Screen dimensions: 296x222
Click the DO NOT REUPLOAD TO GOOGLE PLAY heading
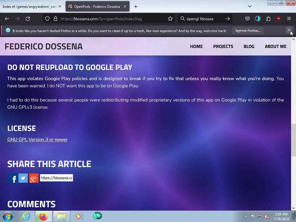(70, 67)
